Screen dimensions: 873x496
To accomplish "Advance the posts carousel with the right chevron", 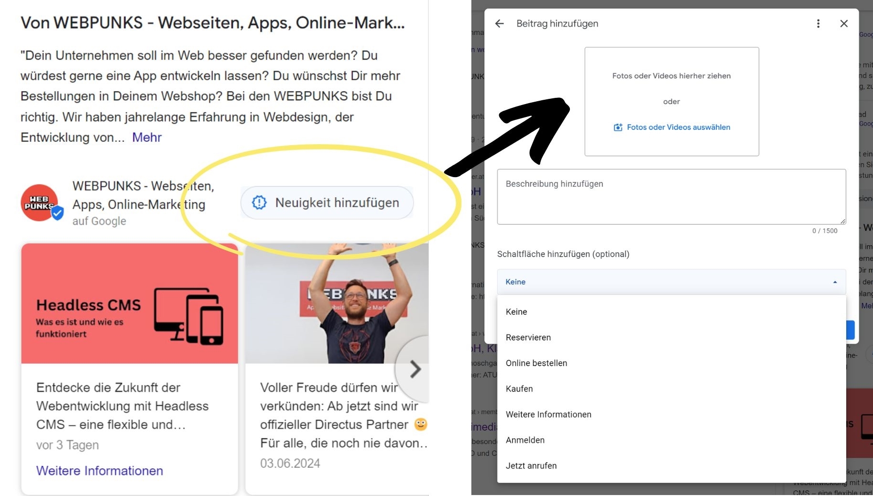I will click(x=415, y=369).
